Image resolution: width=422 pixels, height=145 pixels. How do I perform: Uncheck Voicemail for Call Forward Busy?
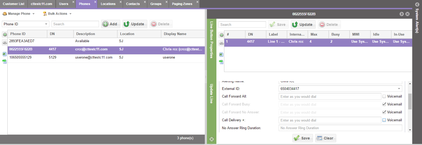pos(384,104)
